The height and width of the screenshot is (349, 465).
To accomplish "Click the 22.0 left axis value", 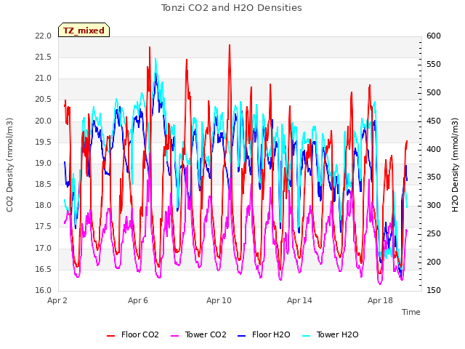I will coord(44,36).
